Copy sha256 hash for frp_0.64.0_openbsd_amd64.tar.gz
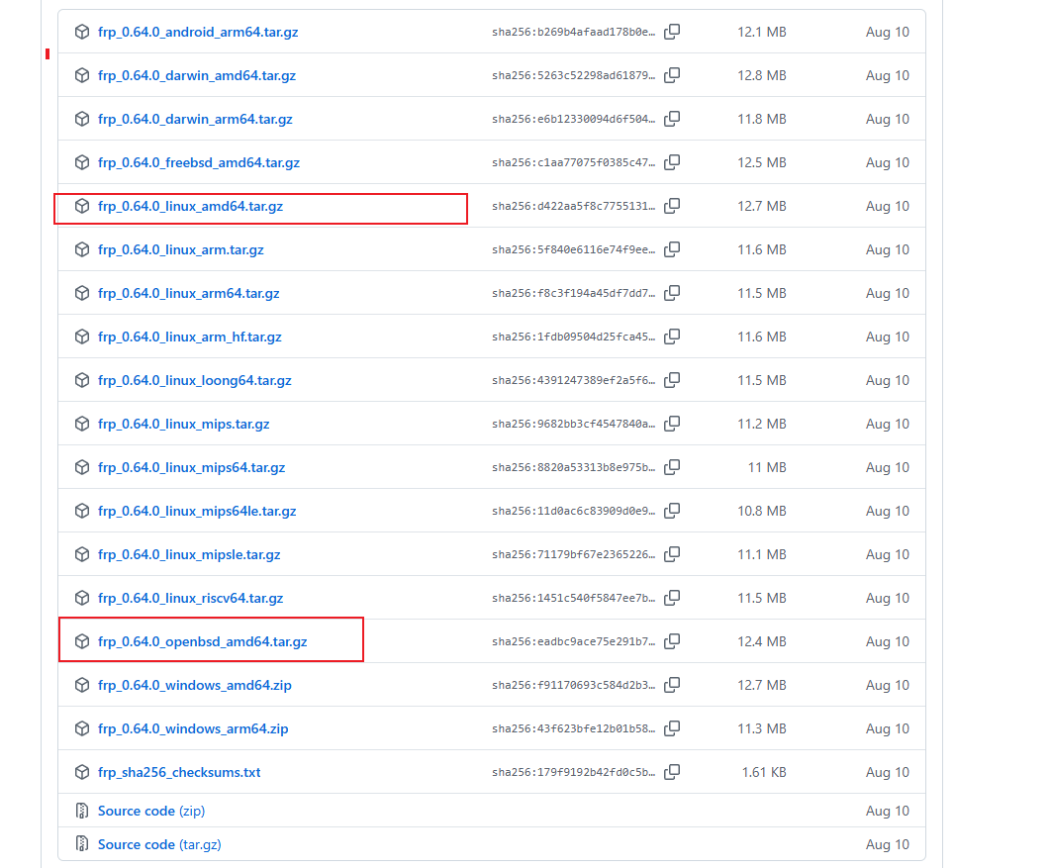The width and height of the screenshot is (1051, 868). [672, 641]
